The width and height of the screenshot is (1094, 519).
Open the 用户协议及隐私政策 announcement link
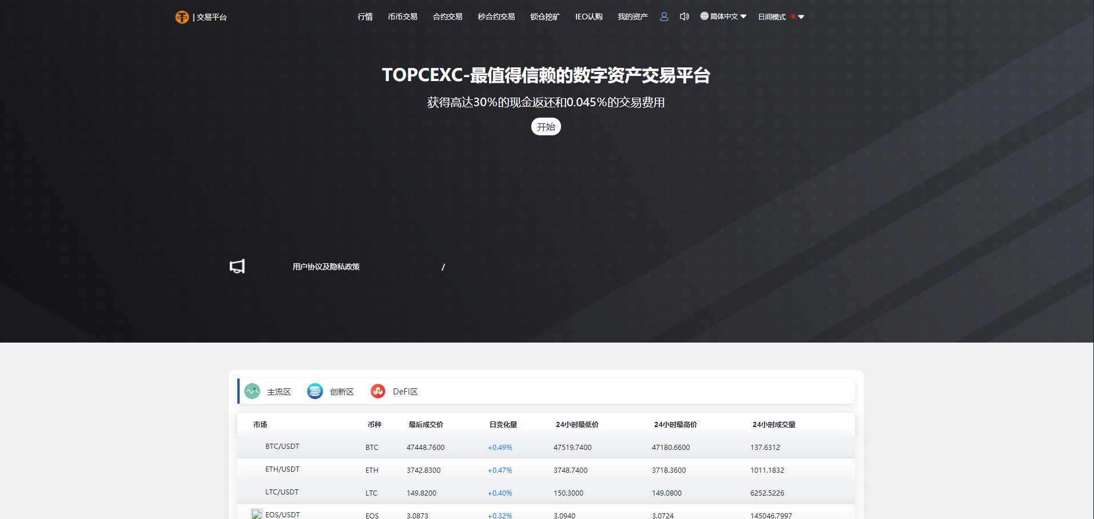click(x=325, y=266)
